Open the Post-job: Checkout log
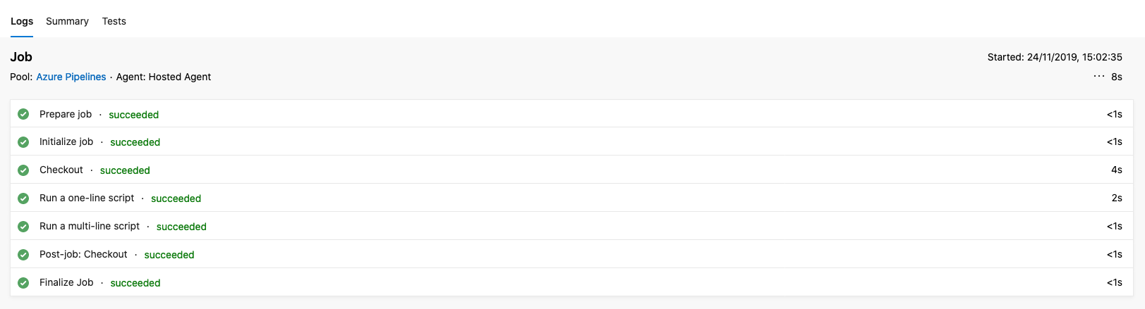This screenshot has width=1145, height=309. click(x=83, y=255)
